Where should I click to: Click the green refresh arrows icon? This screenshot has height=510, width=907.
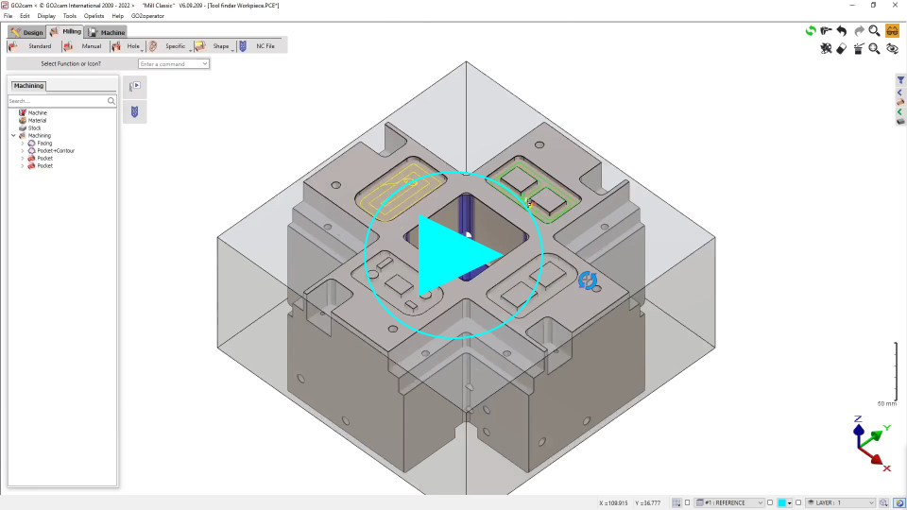click(811, 31)
